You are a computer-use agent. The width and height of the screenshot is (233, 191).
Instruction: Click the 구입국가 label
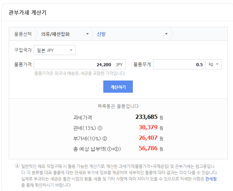point(23,50)
